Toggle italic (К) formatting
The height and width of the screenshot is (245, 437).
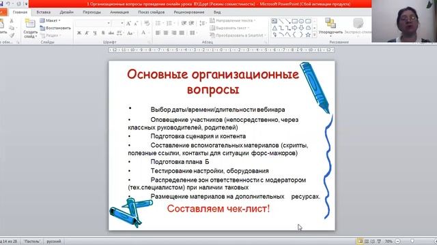[87, 33]
